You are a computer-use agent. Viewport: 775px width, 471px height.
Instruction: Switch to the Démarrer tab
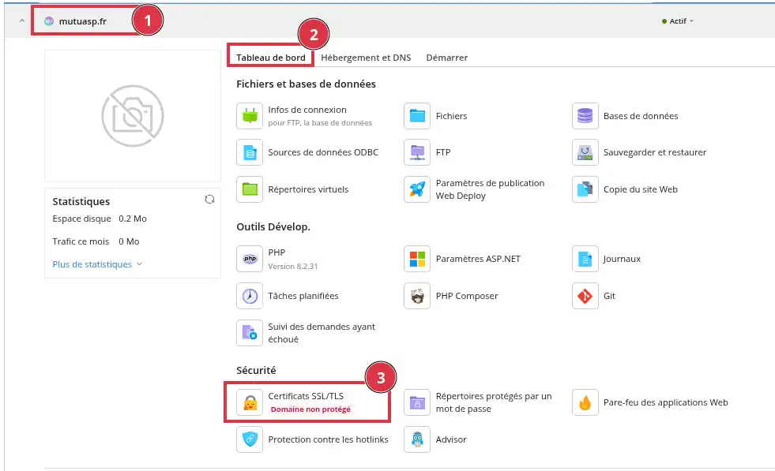[447, 58]
